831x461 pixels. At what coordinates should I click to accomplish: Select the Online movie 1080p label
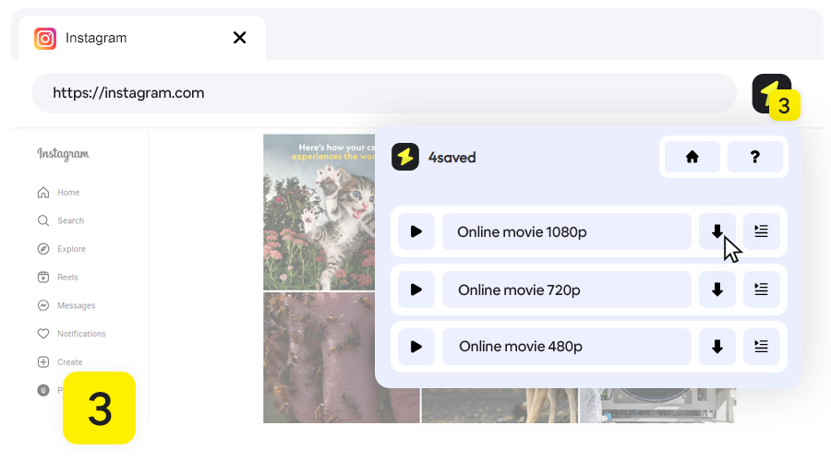point(566,231)
